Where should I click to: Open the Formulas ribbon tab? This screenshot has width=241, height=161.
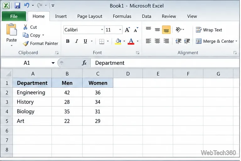tap(122, 16)
